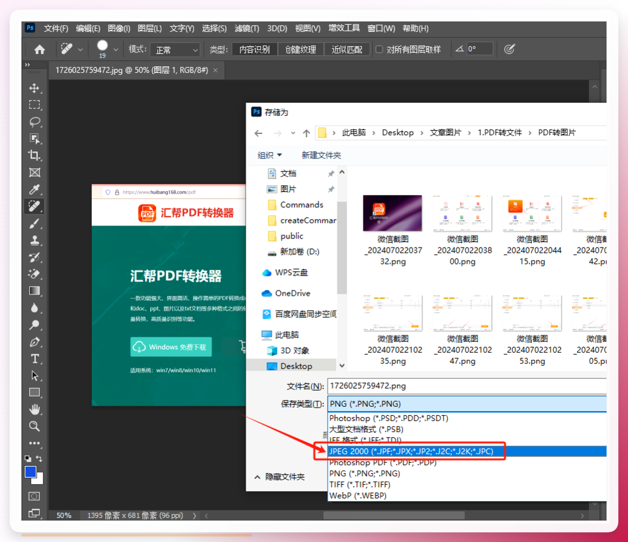
Task: Select the thumbnail 微信截图_20240702203732.png
Action: (x=393, y=231)
